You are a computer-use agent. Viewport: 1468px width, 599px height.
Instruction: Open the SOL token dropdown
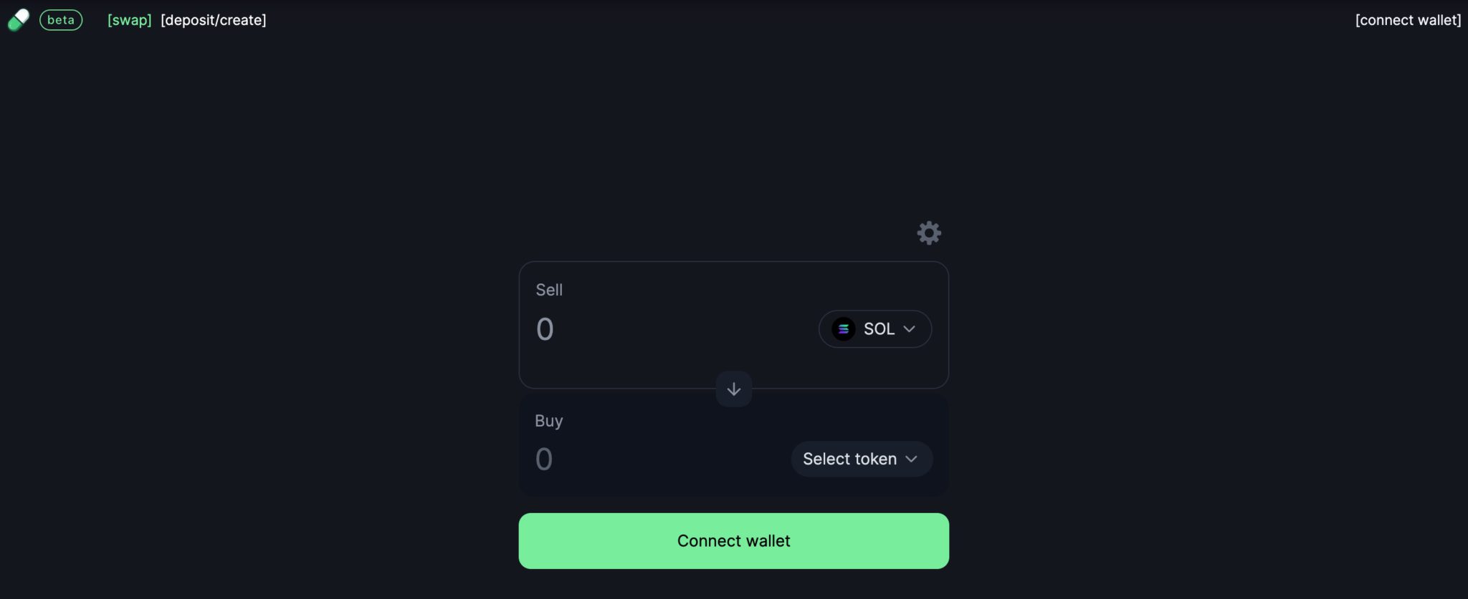874,329
